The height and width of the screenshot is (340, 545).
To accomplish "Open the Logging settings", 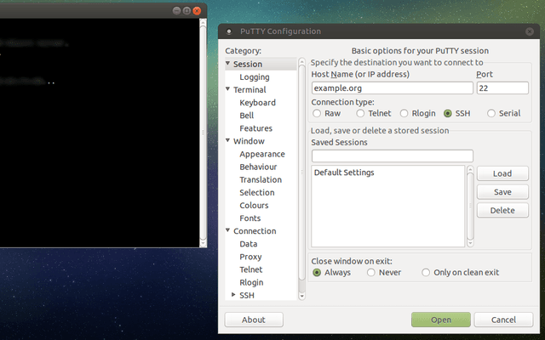I will tap(255, 77).
